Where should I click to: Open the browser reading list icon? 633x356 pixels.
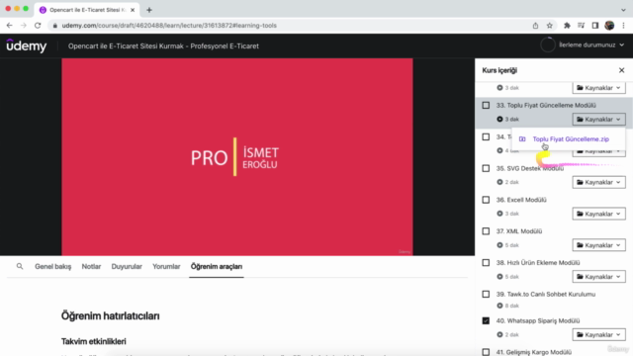[581, 26]
